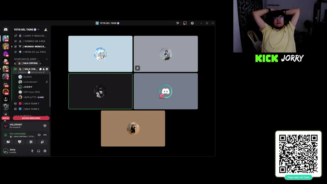Open the help question mark icon

click(192, 23)
